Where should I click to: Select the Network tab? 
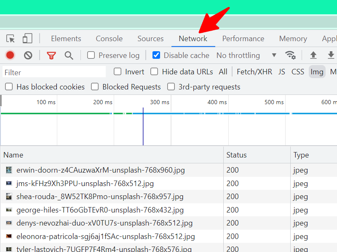click(193, 39)
